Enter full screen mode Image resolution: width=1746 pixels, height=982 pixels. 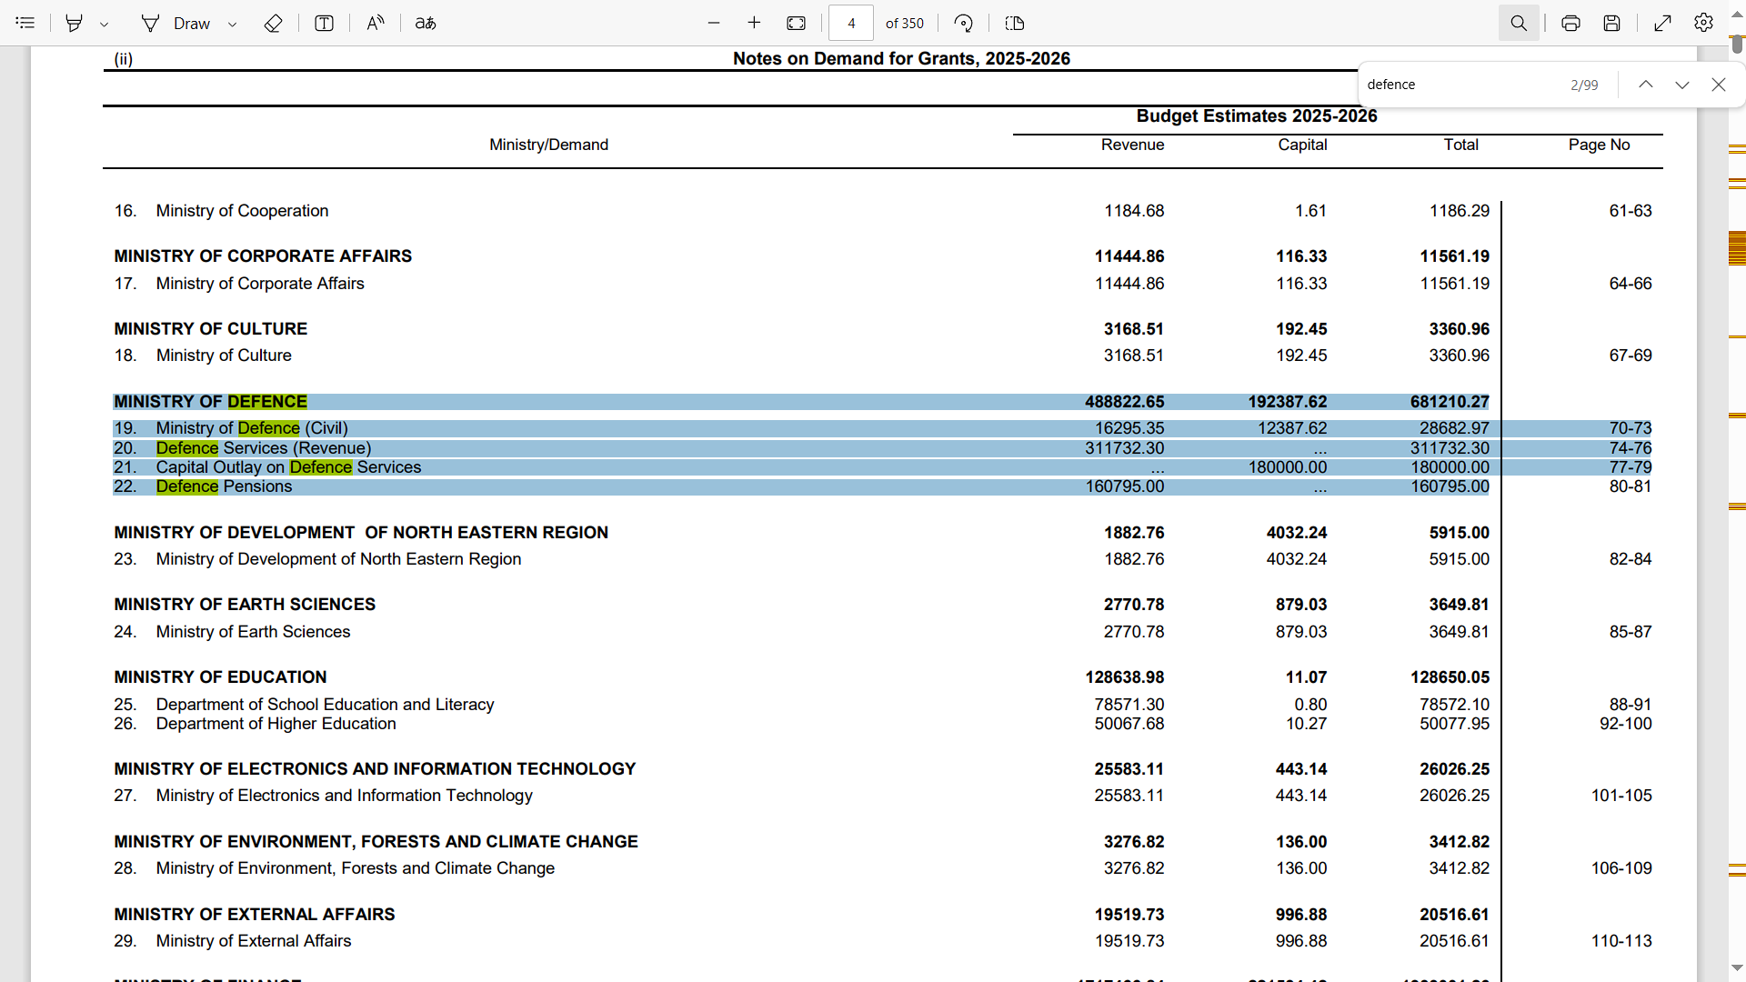pyautogui.click(x=1662, y=23)
